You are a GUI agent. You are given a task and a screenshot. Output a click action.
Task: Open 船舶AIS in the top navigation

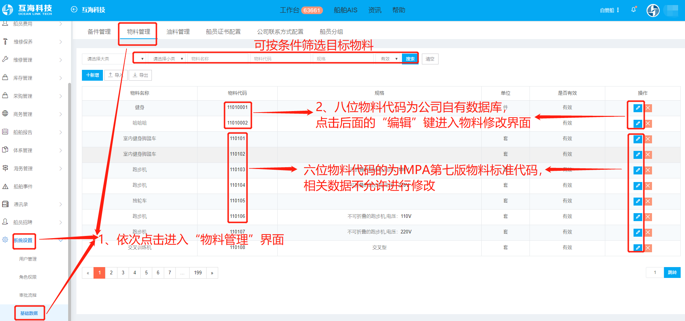(345, 10)
